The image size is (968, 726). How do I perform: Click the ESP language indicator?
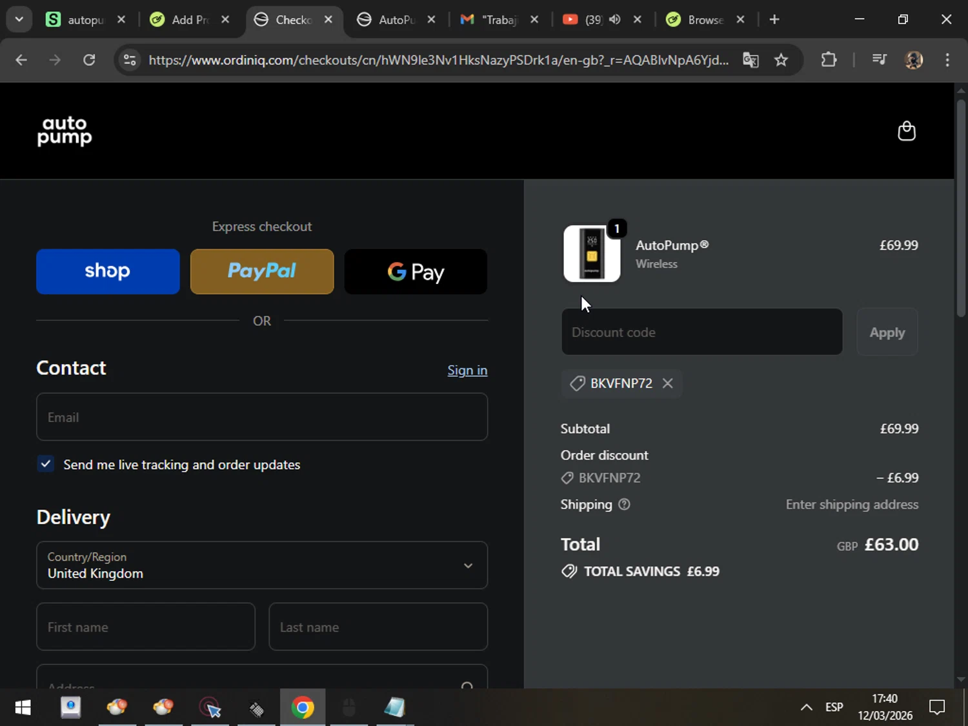834,707
